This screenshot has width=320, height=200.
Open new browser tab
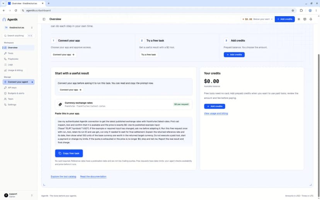pyautogui.click(x=49, y=3)
